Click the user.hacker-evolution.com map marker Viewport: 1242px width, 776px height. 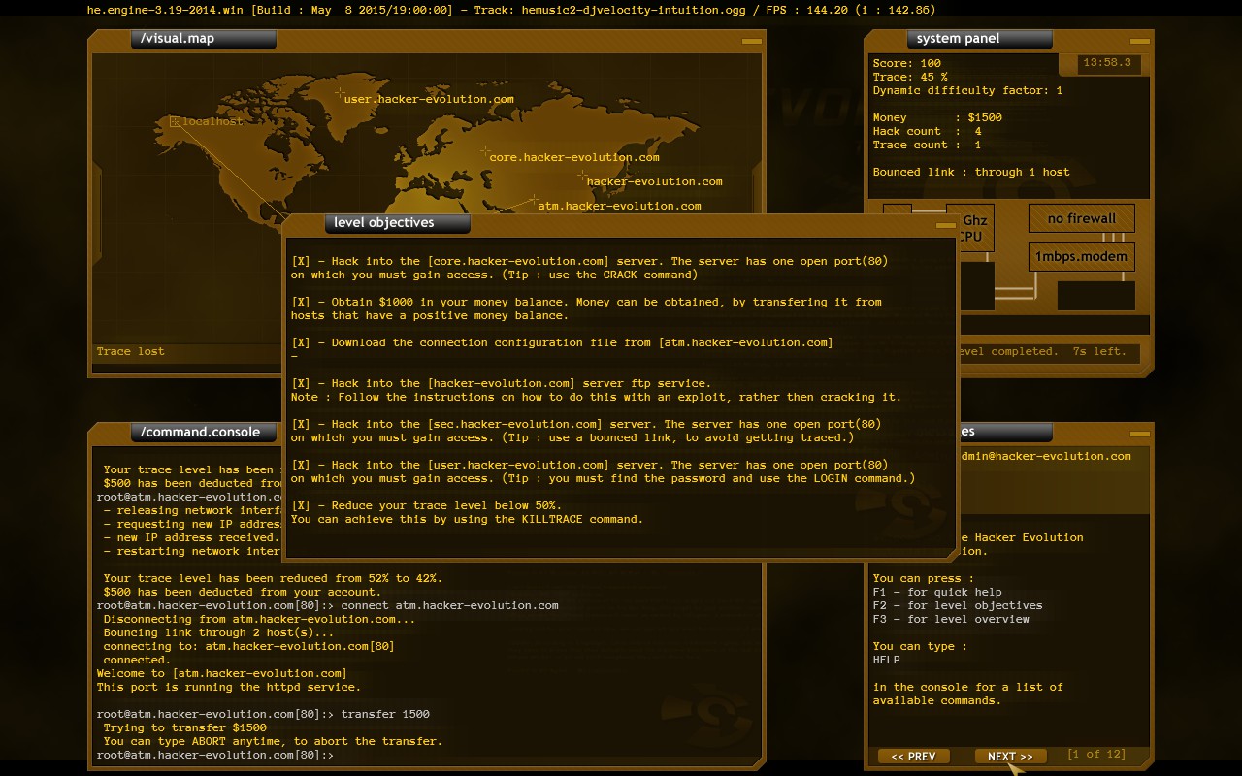tap(340, 93)
